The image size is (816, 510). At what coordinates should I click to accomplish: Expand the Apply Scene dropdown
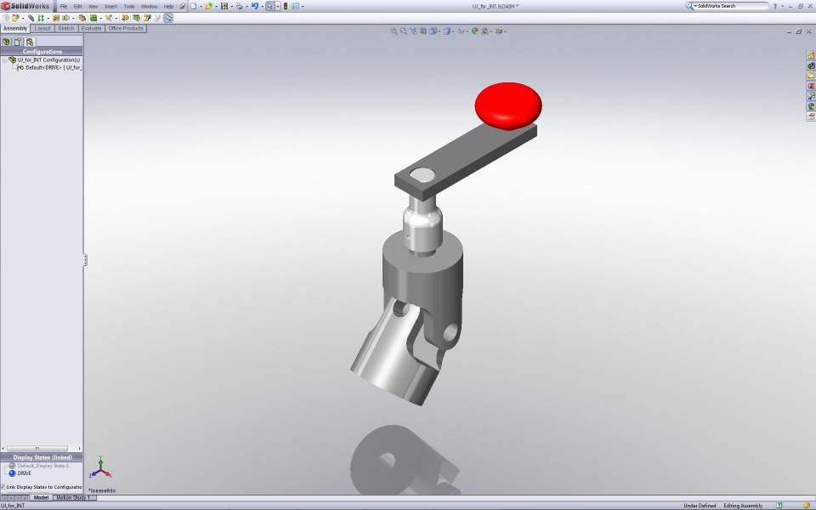click(x=490, y=31)
